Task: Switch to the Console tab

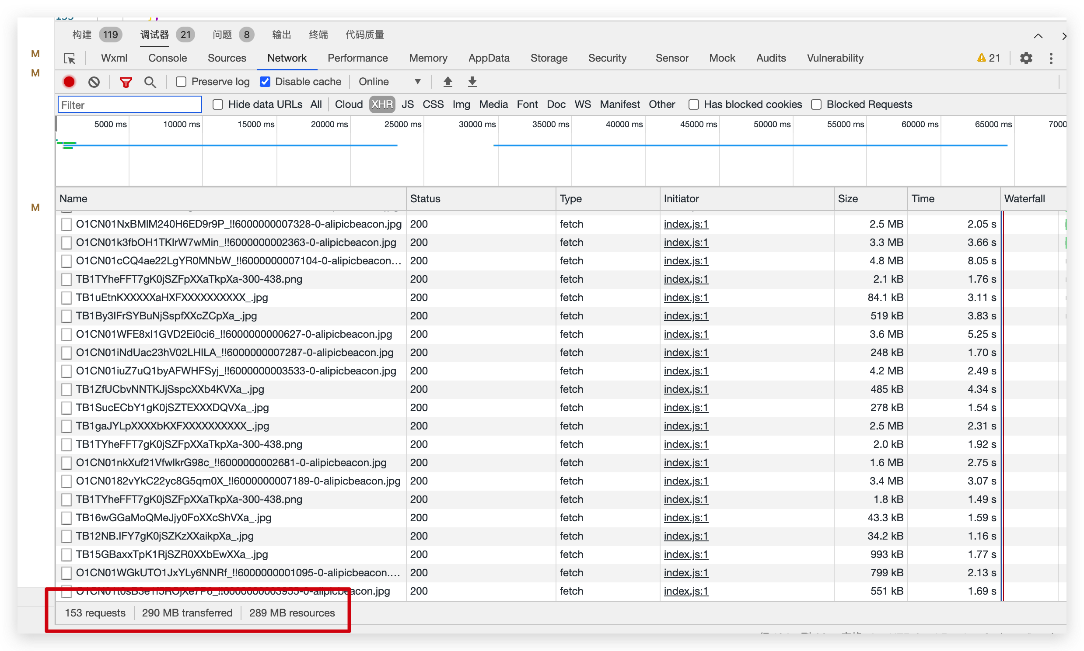Action: (168, 59)
